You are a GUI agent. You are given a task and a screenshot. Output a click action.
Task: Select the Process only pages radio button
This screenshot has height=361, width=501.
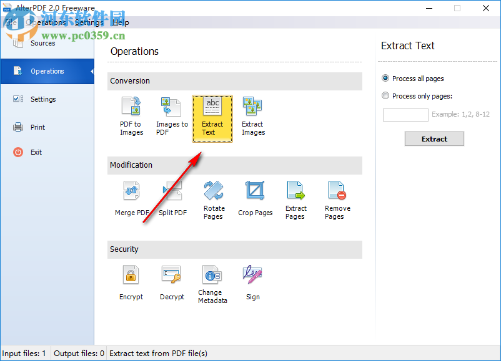[385, 95]
